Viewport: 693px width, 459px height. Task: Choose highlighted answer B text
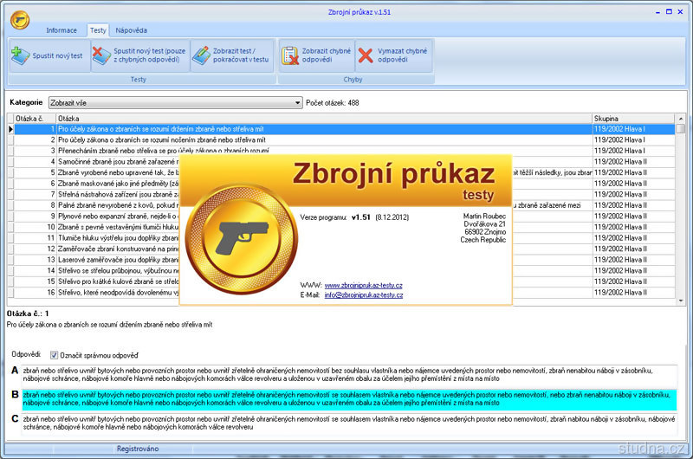point(349,399)
